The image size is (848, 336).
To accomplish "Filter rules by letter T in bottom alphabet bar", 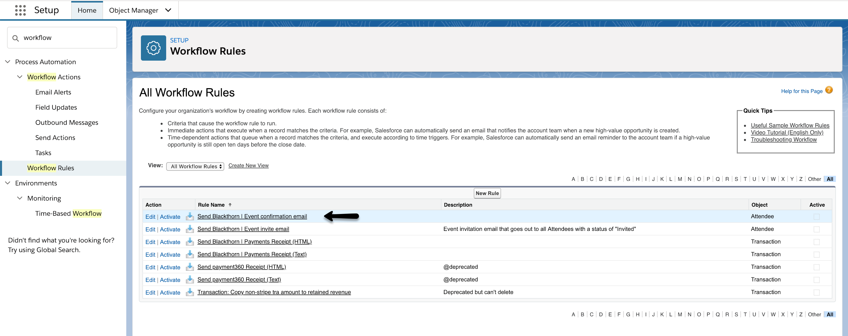I will click(745, 314).
